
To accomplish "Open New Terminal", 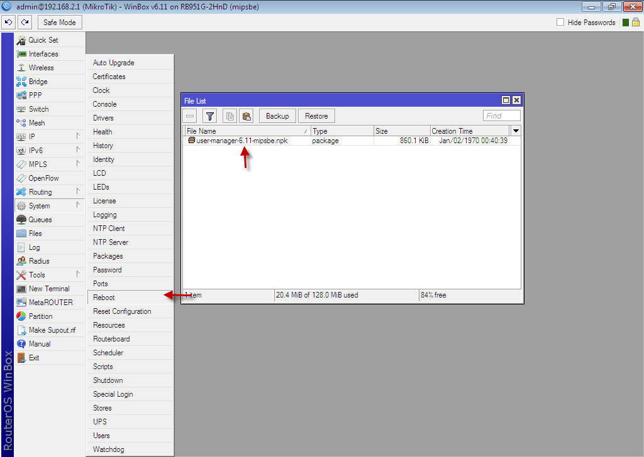I will [50, 289].
